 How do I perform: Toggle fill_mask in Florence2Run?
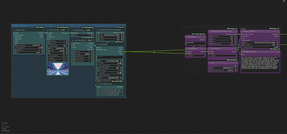110,63
